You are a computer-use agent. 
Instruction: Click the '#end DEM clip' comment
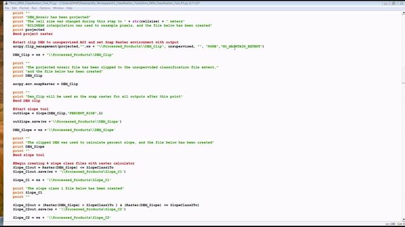(x=27, y=101)
